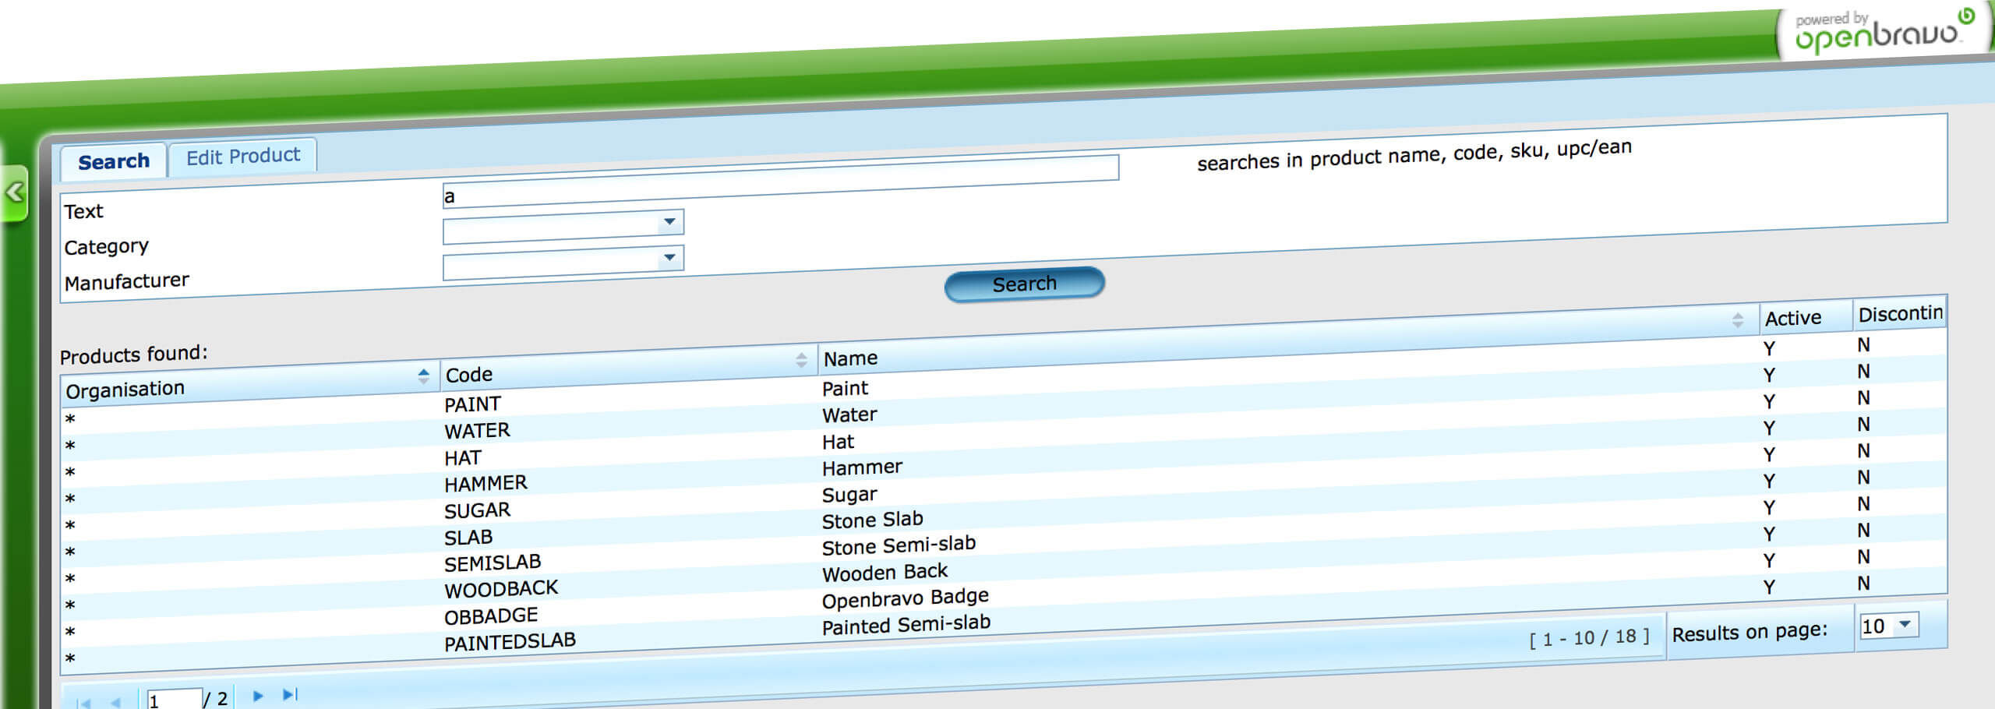Sort by Code column arrows
Screen dimensions: 1995x709
[801, 359]
